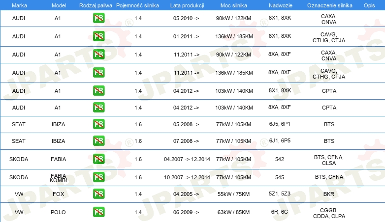Select 04.2007 -> 12.2014 date cell
This screenshot has width=385, height=222.
coord(187,159)
